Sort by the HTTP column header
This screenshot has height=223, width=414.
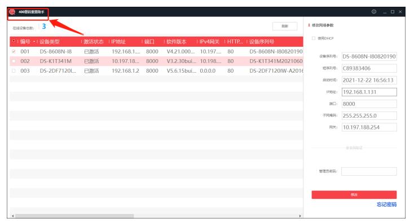[x=235, y=42]
